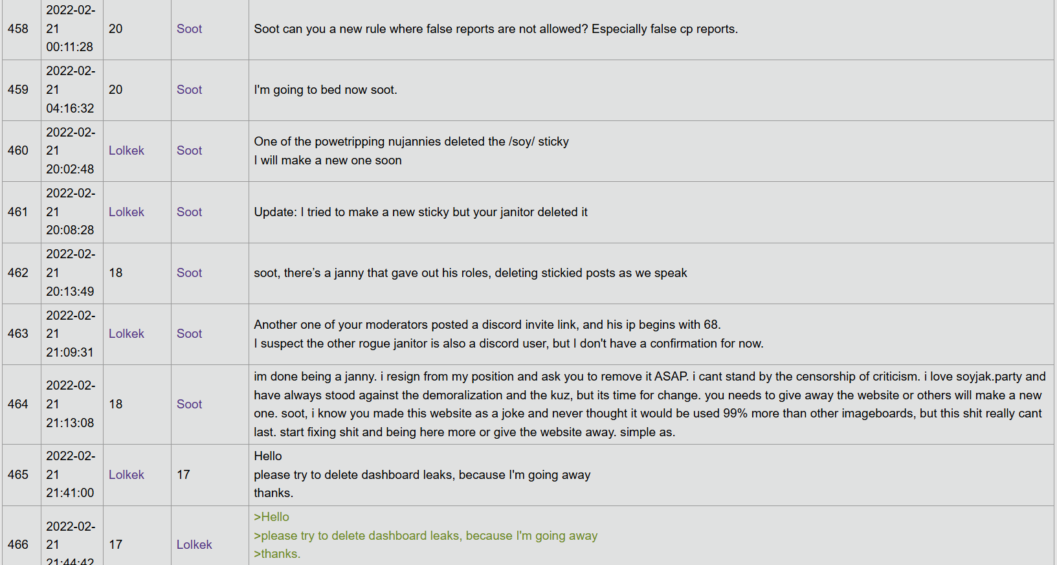Click the row ID 458 cell

[18, 29]
